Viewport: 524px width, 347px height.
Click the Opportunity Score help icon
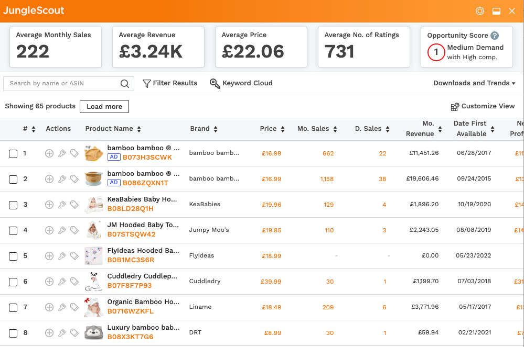(495, 36)
